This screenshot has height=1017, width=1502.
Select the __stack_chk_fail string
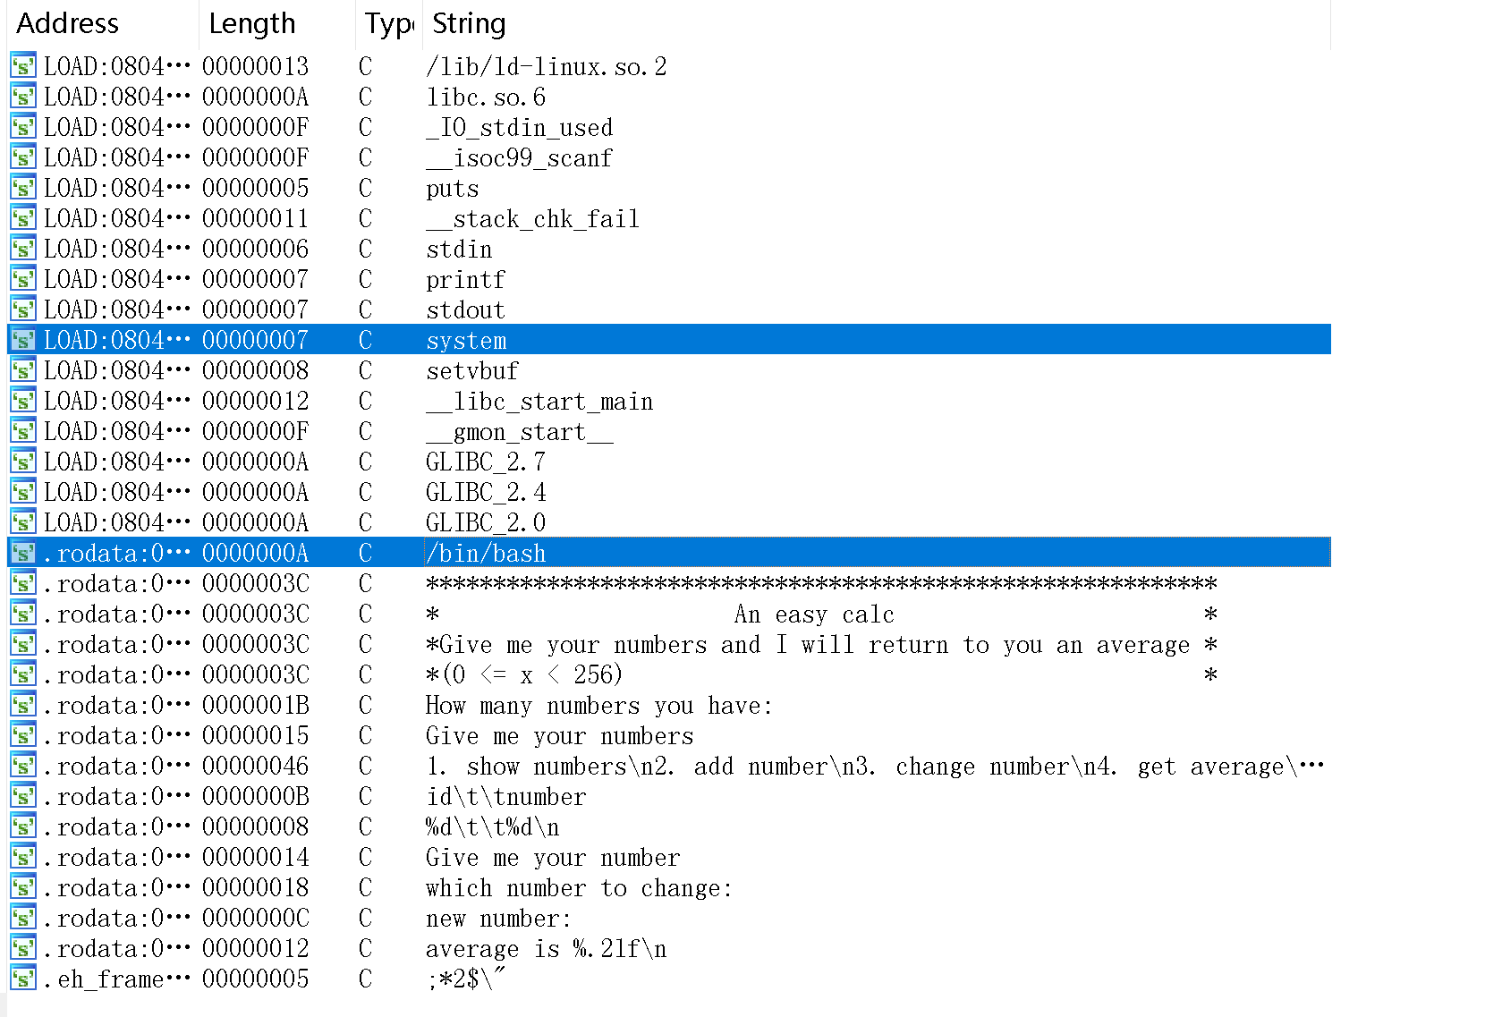[x=532, y=219]
